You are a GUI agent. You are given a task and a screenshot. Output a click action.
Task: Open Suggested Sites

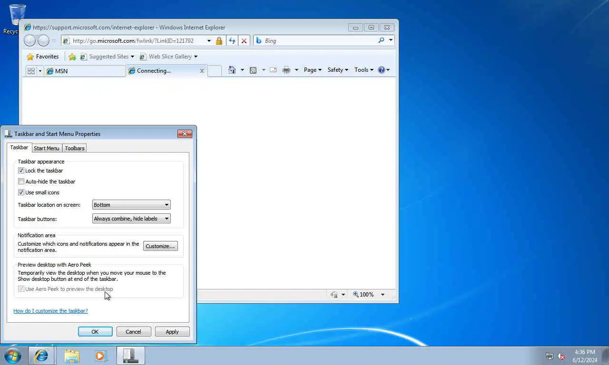(107, 57)
